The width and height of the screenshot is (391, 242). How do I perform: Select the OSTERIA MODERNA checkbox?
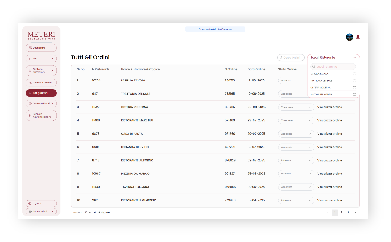pos(354,88)
